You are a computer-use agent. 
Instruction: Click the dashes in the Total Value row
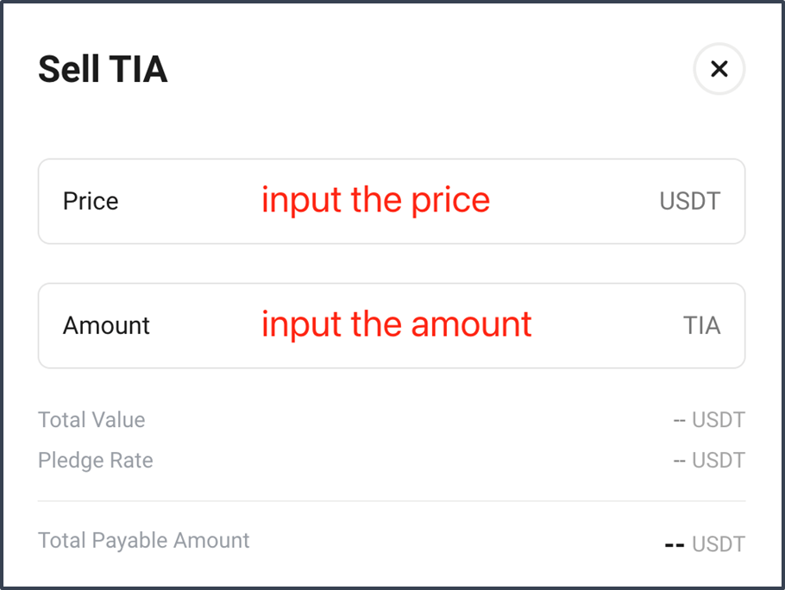click(680, 421)
